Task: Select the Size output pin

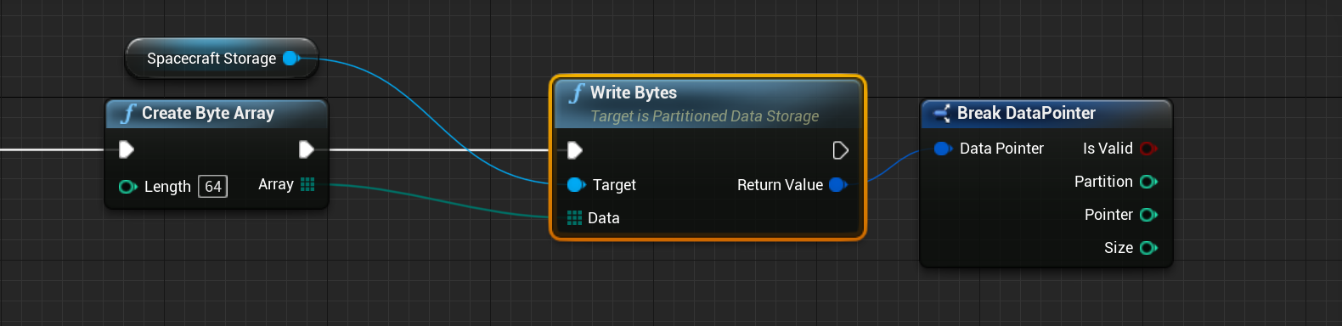Action: (1148, 248)
